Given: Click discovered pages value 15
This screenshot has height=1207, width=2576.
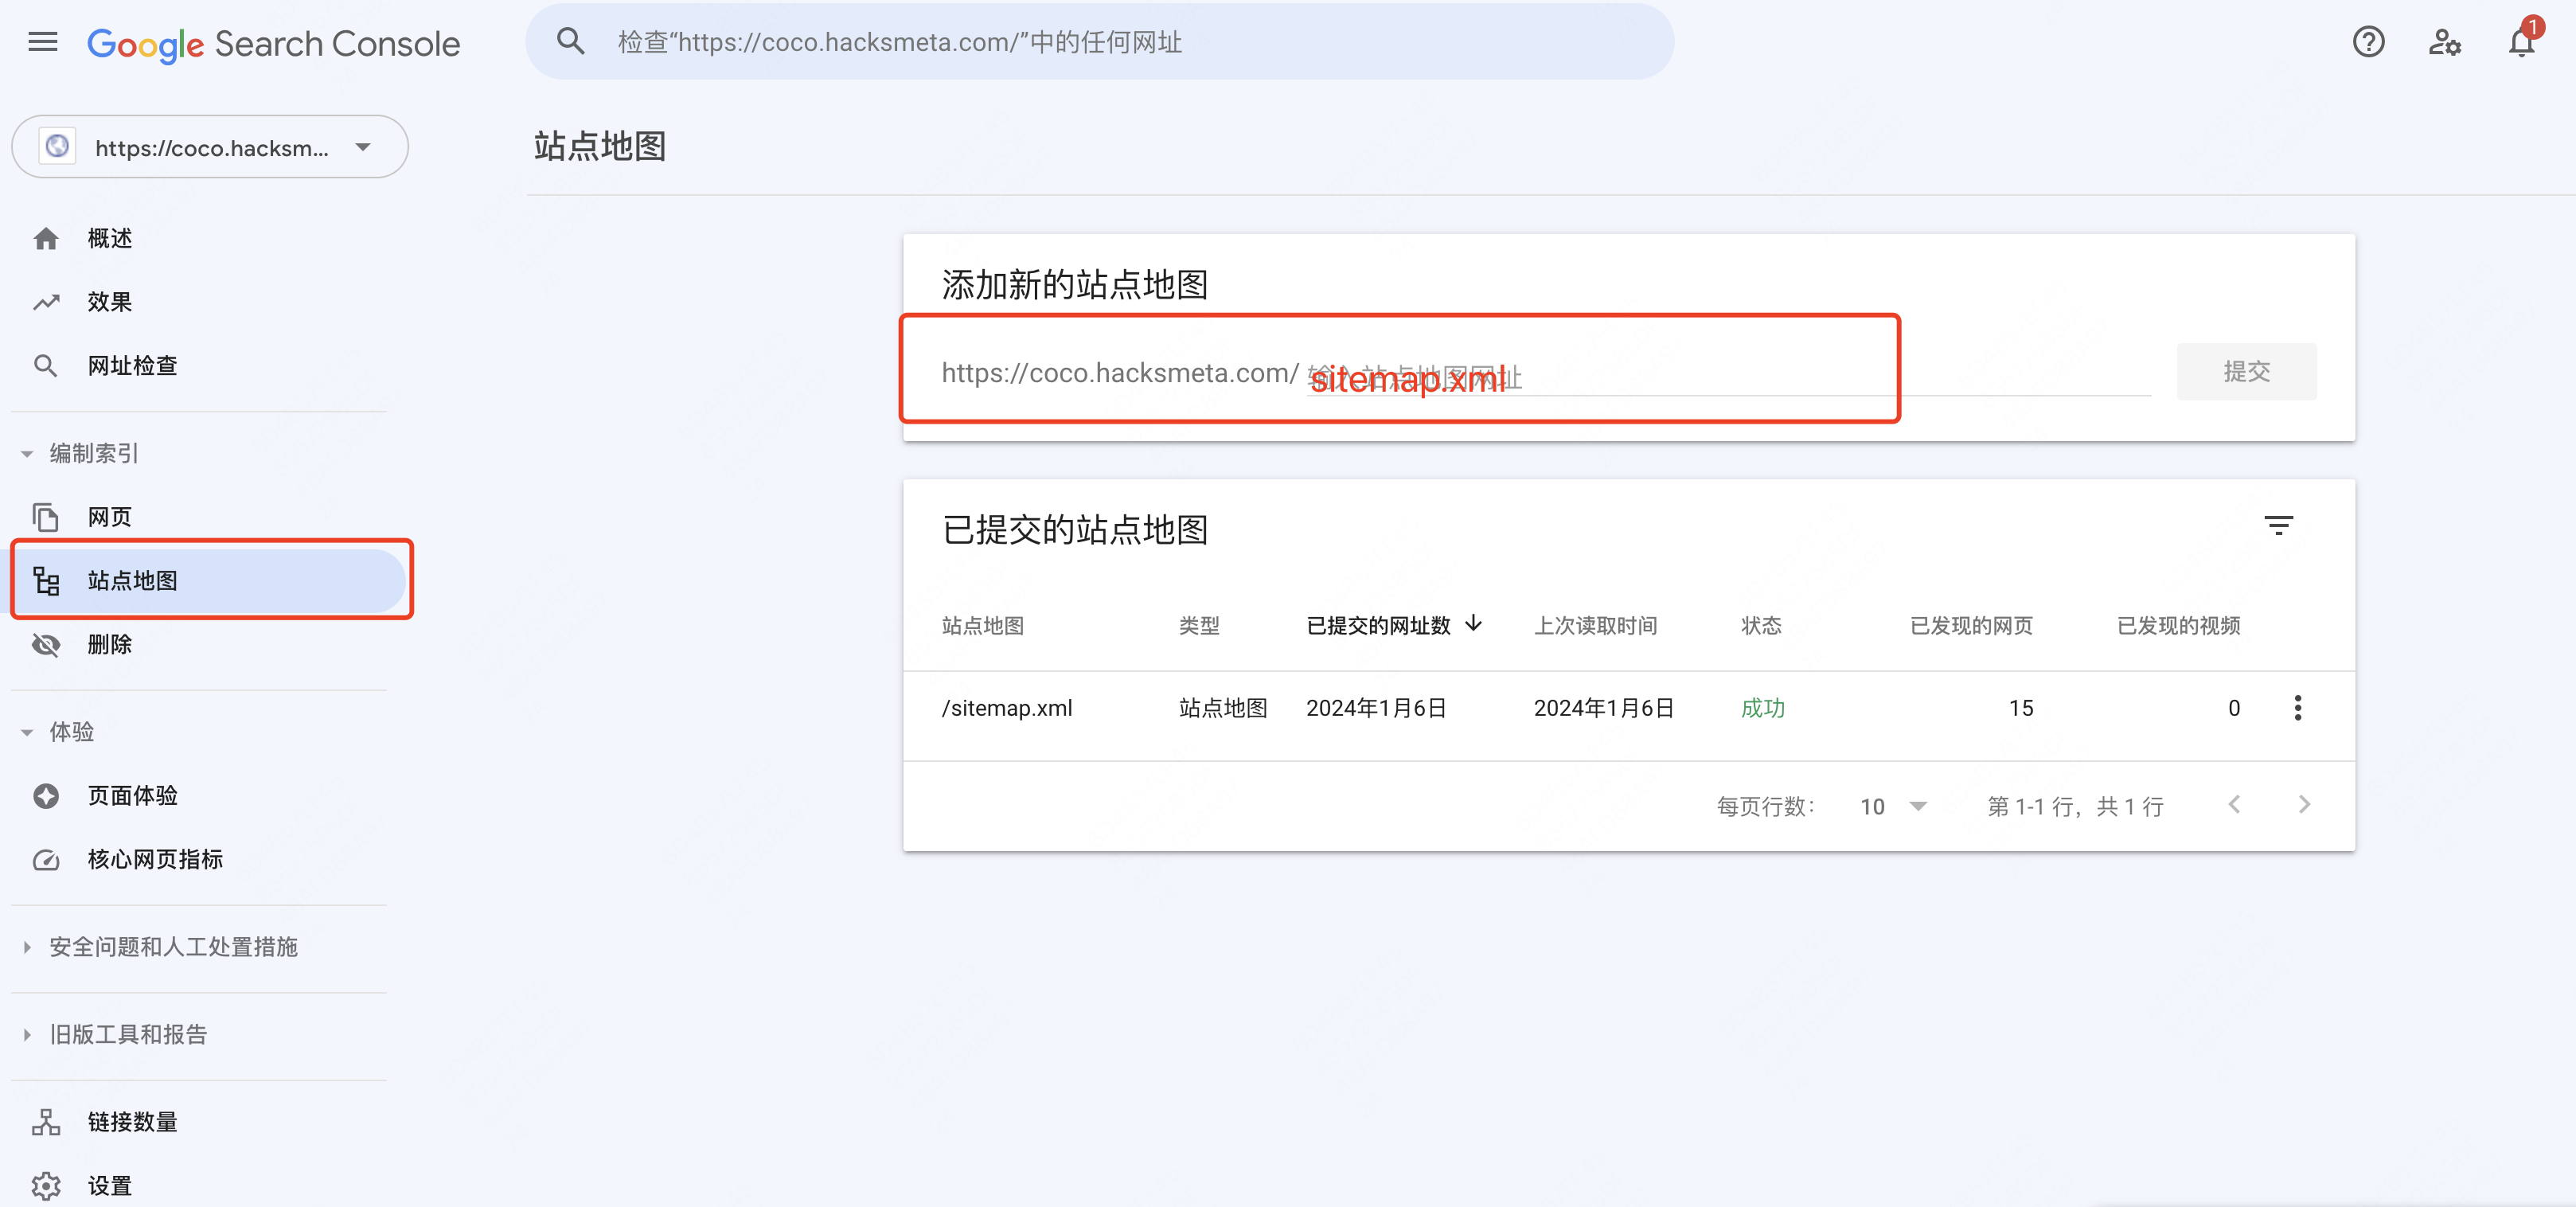Looking at the screenshot, I should [2021, 708].
